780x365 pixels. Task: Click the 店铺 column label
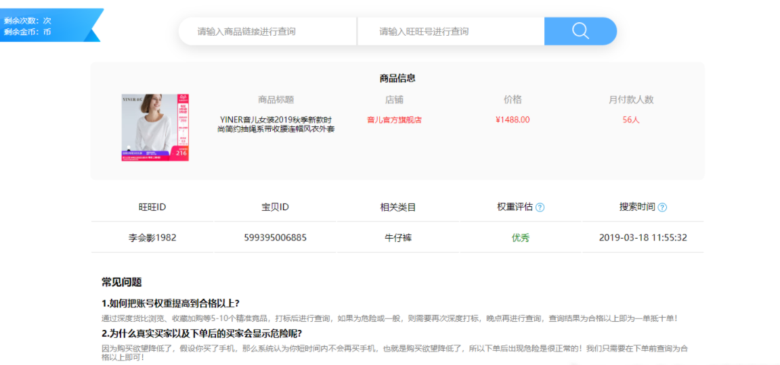pyautogui.click(x=394, y=99)
